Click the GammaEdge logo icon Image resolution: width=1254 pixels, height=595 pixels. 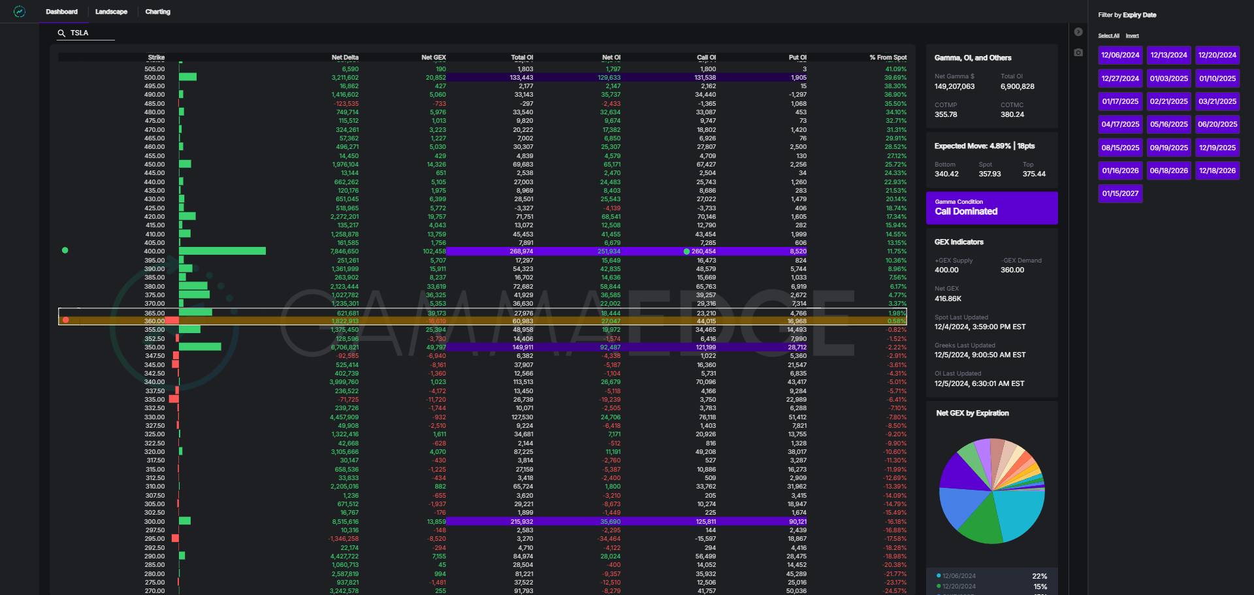pyautogui.click(x=20, y=12)
